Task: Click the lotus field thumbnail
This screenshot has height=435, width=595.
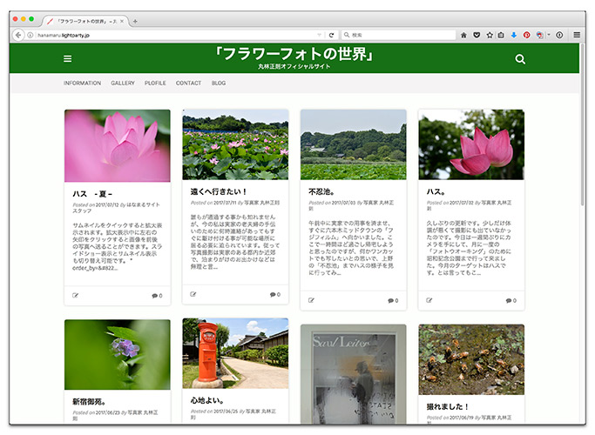Action: pyautogui.click(x=235, y=144)
